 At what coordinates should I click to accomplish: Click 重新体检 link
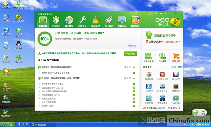(132, 46)
